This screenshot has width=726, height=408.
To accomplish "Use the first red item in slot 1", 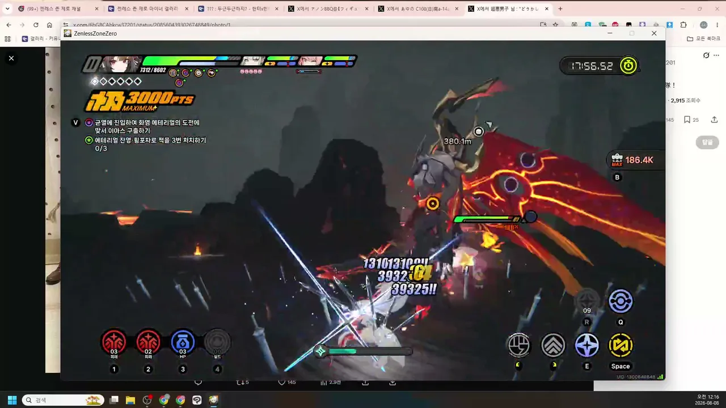I will (114, 342).
